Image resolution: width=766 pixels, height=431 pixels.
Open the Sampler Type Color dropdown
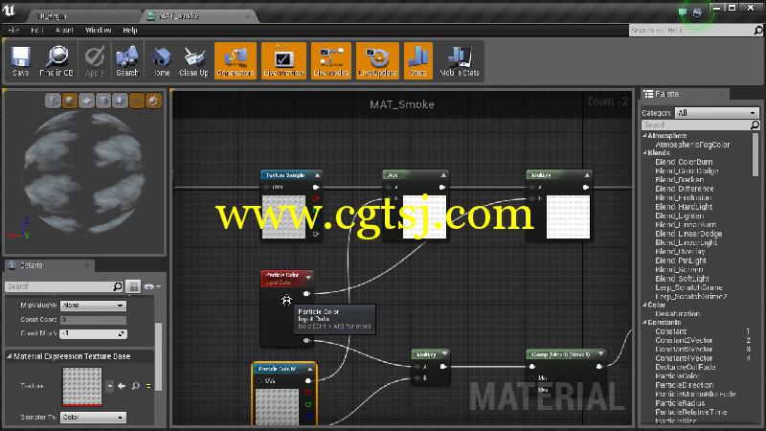pyautogui.click(x=93, y=418)
